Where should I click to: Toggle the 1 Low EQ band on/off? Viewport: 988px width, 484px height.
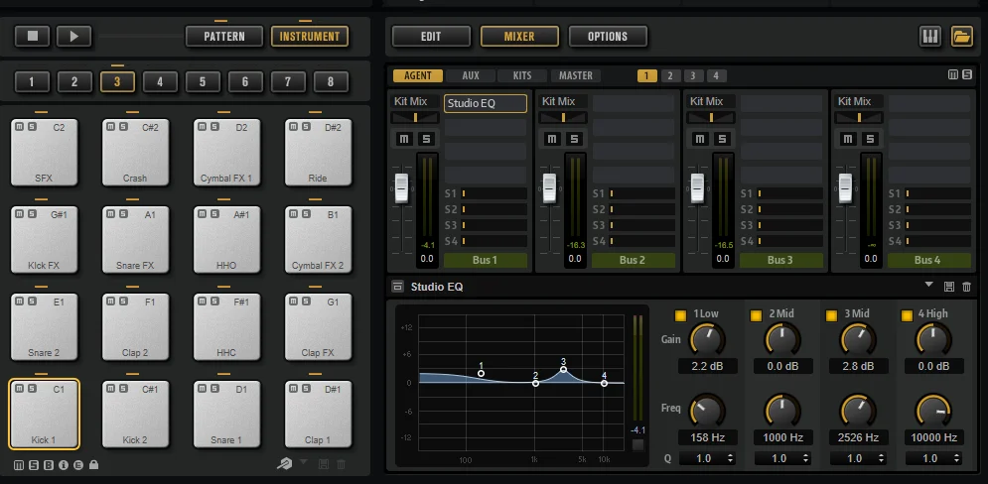click(680, 316)
